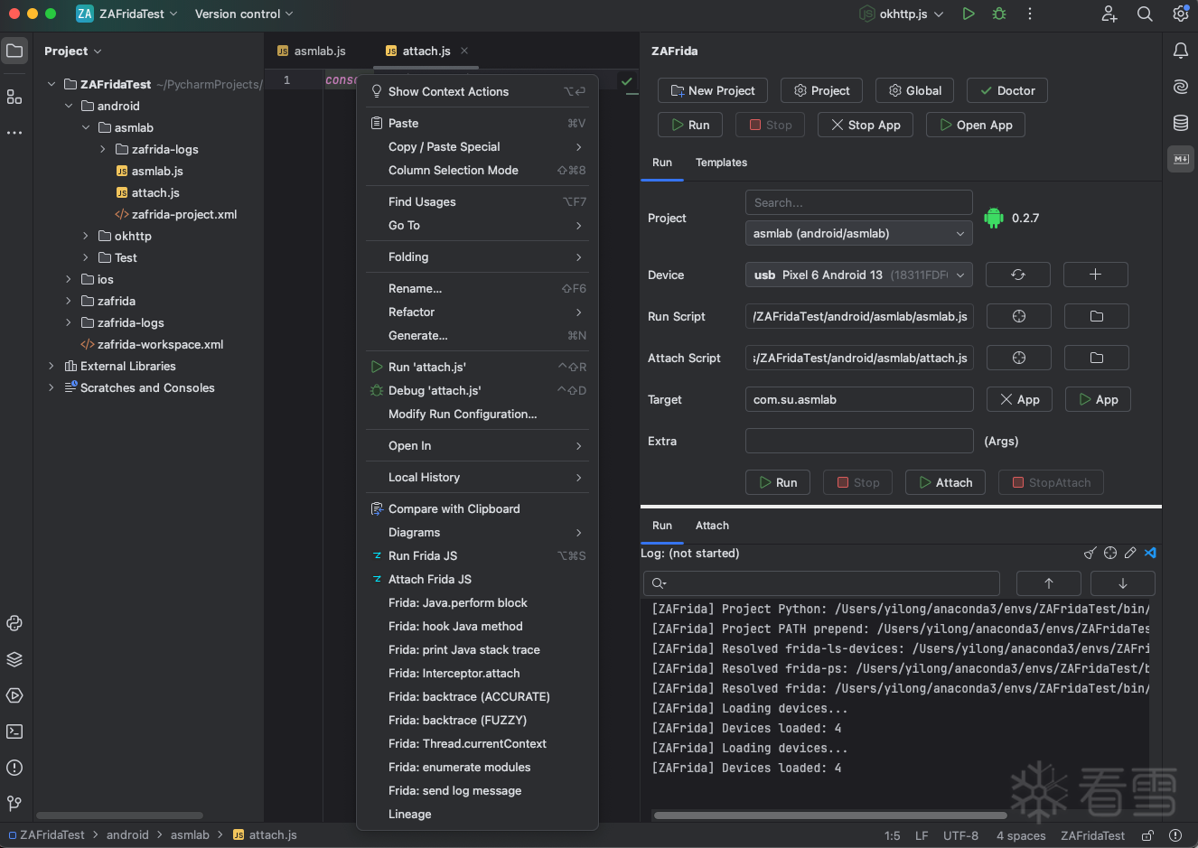Click the Search Everywhere magnifier icon

(1145, 14)
